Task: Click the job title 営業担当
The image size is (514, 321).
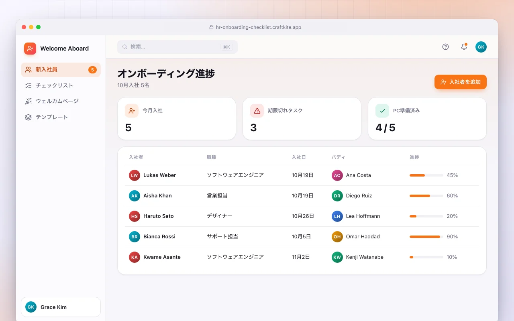Action: point(217,196)
